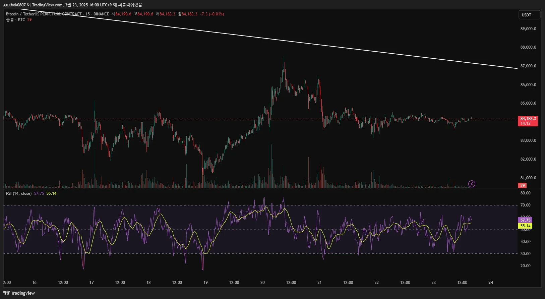Click the 88,000.0 price axis label
545x299 pixels.
click(528, 47)
